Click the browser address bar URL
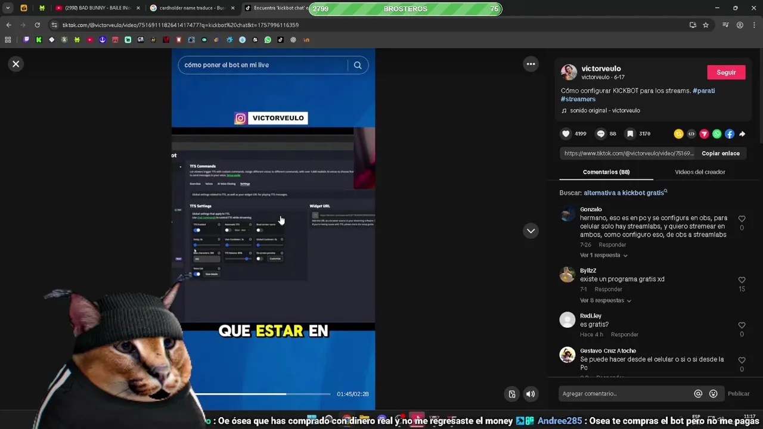 coord(181,25)
